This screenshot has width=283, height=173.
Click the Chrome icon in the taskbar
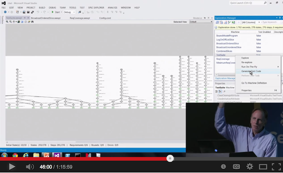[16, 155]
